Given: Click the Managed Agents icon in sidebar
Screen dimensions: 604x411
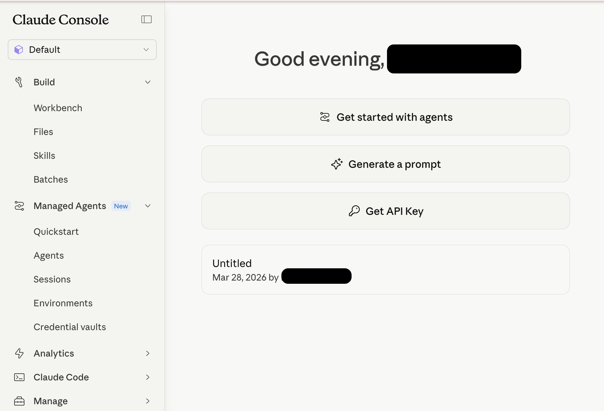Looking at the screenshot, I should tap(19, 206).
